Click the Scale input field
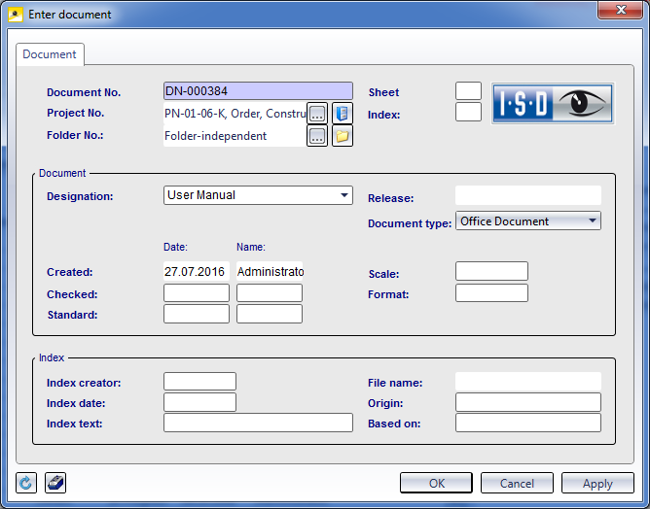 point(491,271)
